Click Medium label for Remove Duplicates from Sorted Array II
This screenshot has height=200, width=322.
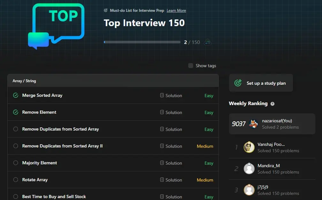tap(205, 146)
